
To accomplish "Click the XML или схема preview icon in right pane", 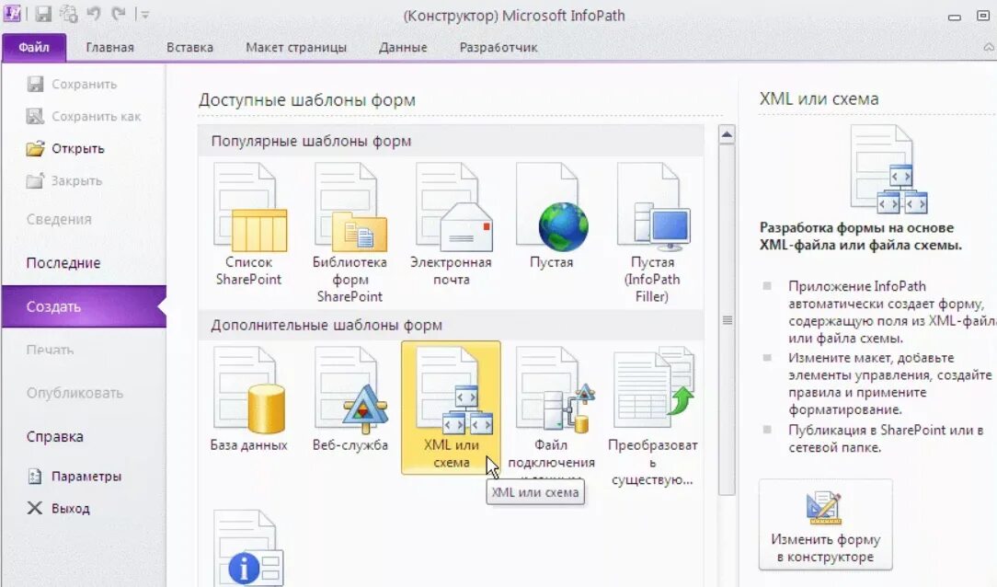I will coord(888,169).
